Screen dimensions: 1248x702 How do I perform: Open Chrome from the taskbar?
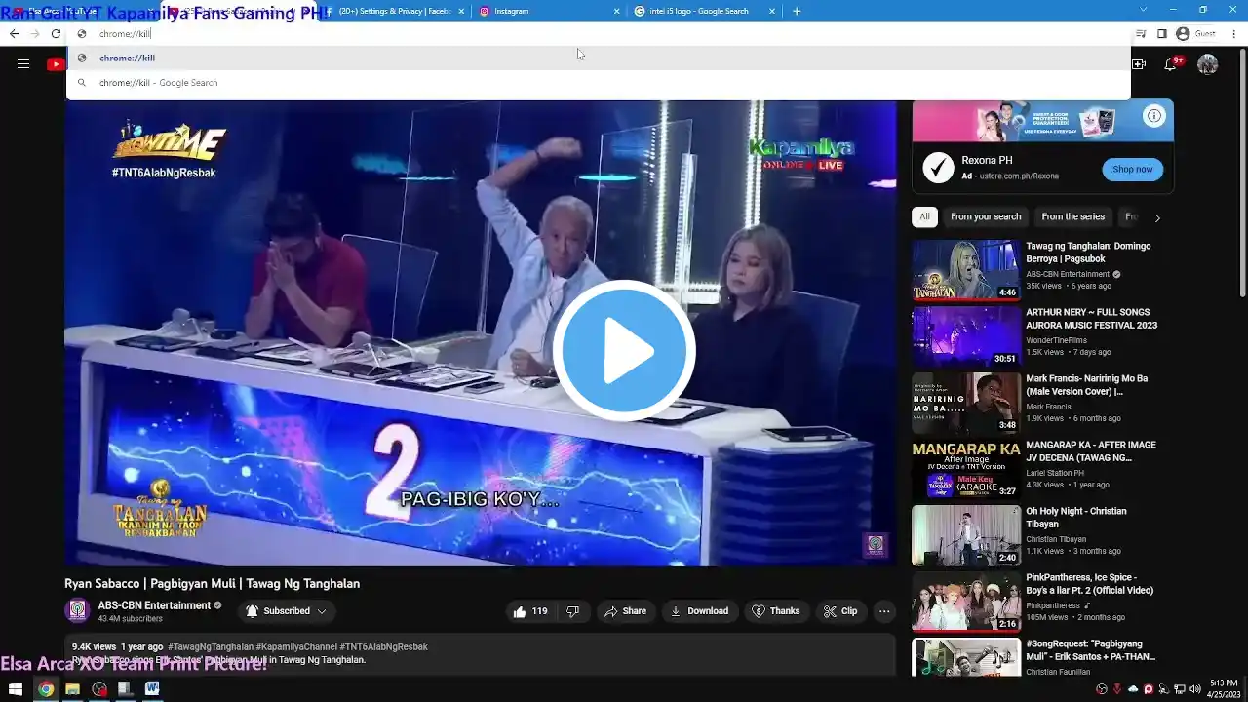(45, 689)
